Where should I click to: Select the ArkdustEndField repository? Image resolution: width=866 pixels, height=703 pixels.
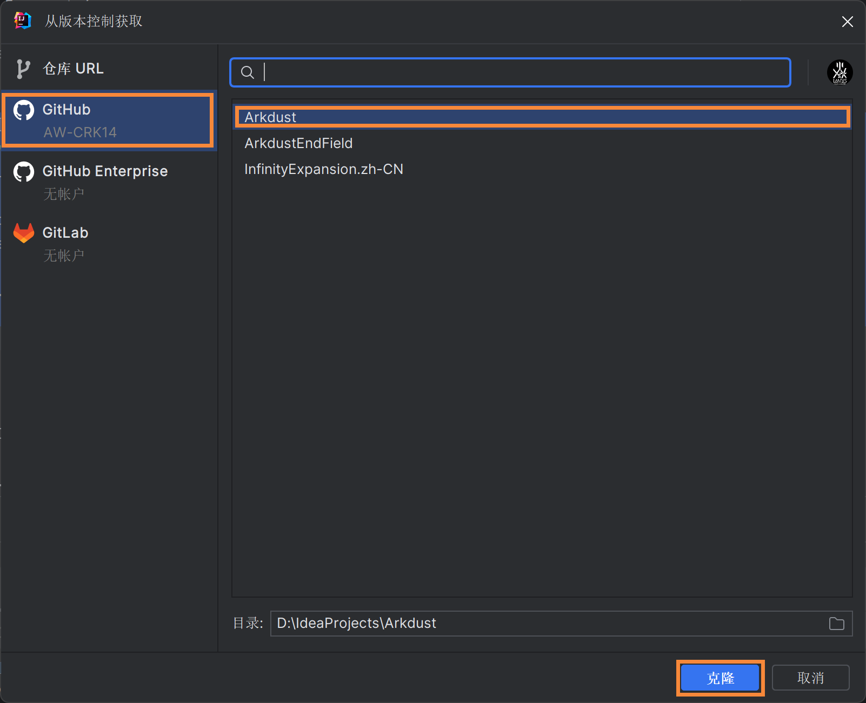pos(542,143)
